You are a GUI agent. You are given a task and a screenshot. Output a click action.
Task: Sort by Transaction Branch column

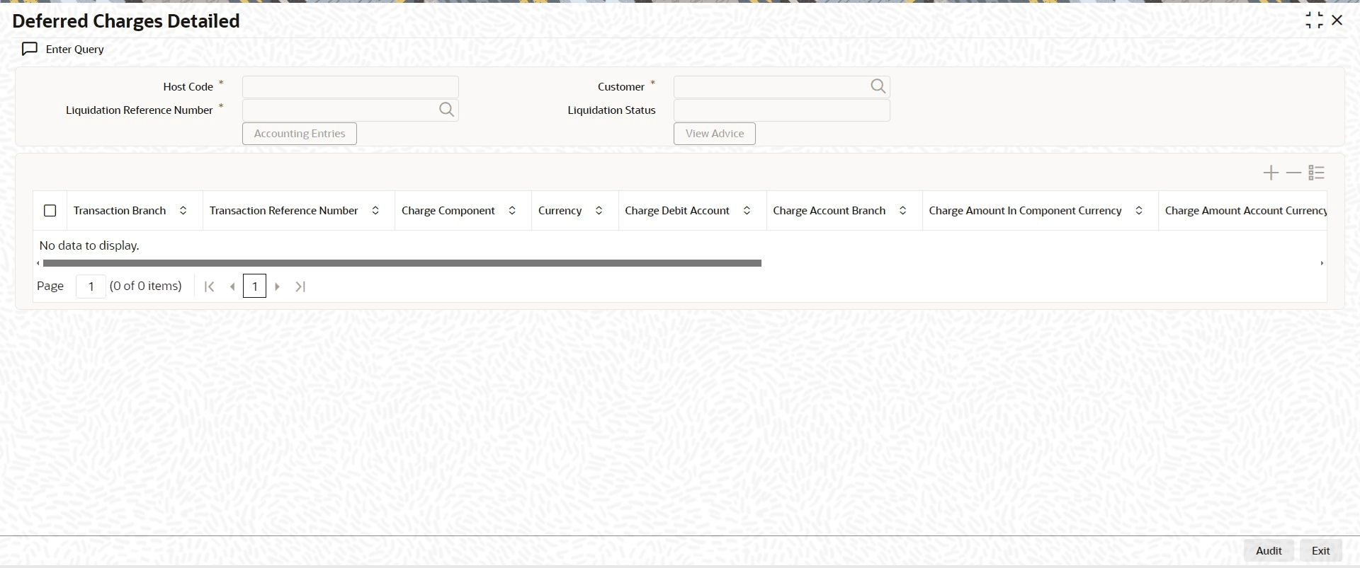point(183,211)
